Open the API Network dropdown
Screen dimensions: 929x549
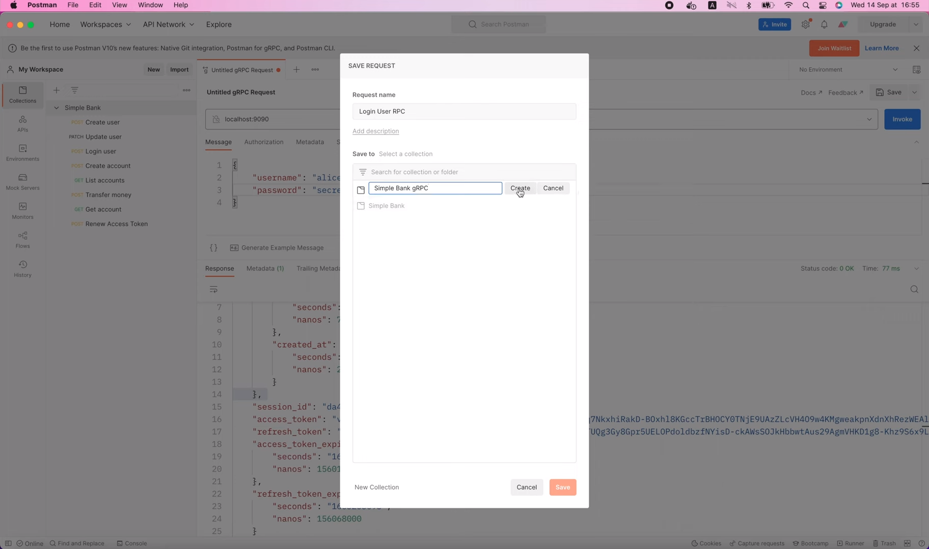tap(169, 24)
